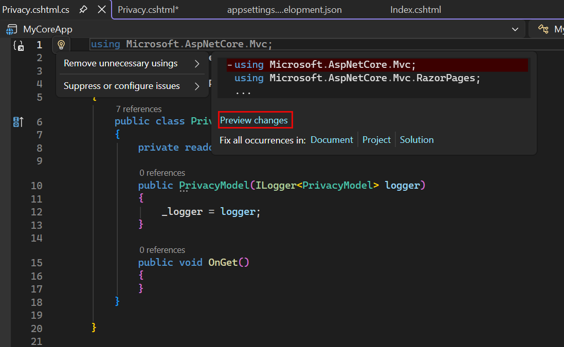Fix all occurrences in Solution
Image resolution: width=564 pixels, height=347 pixels.
pos(416,139)
